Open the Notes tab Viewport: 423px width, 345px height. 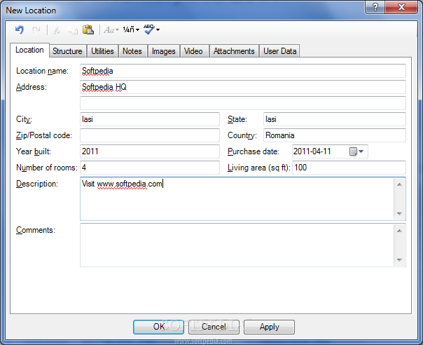132,51
